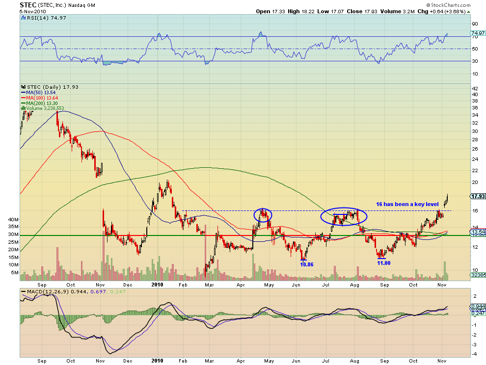Click the 'Open 17.33' value
Screen dimensions: 486x365
coord(270,11)
